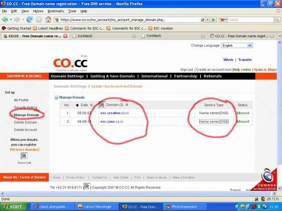The image size is (282, 211).
Task: Click the Yahoo search magnifier icon
Action: pos(277,20)
